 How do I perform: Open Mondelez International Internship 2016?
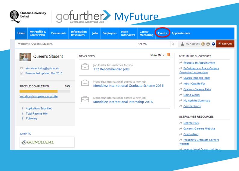[123, 102]
